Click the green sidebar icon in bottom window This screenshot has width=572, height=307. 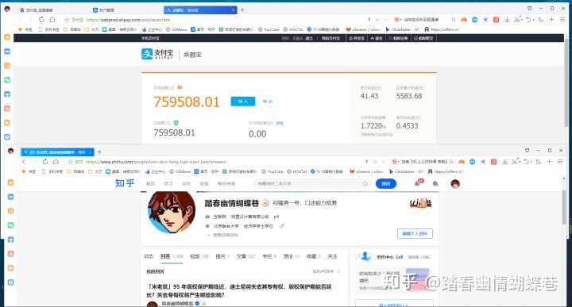[x=10, y=225]
